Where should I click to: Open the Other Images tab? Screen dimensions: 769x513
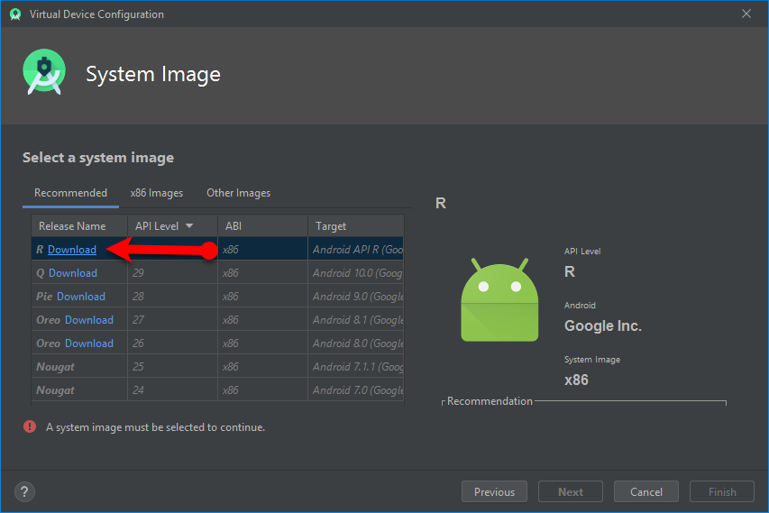pos(238,193)
